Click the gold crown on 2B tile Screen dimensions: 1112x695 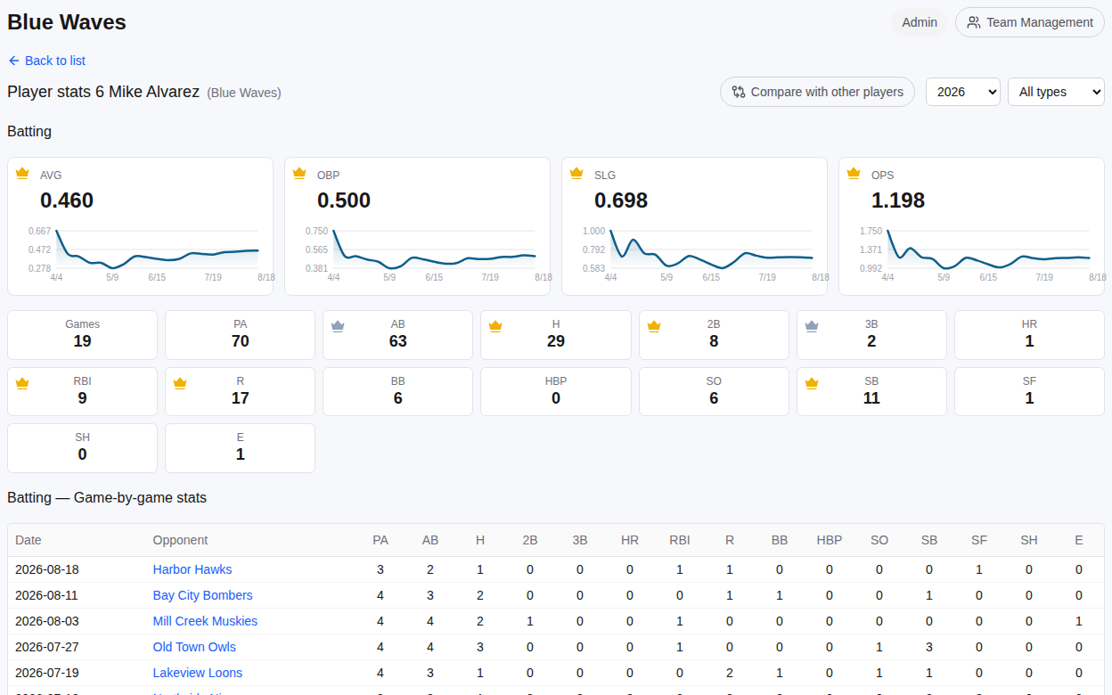[x=654, y=326]
